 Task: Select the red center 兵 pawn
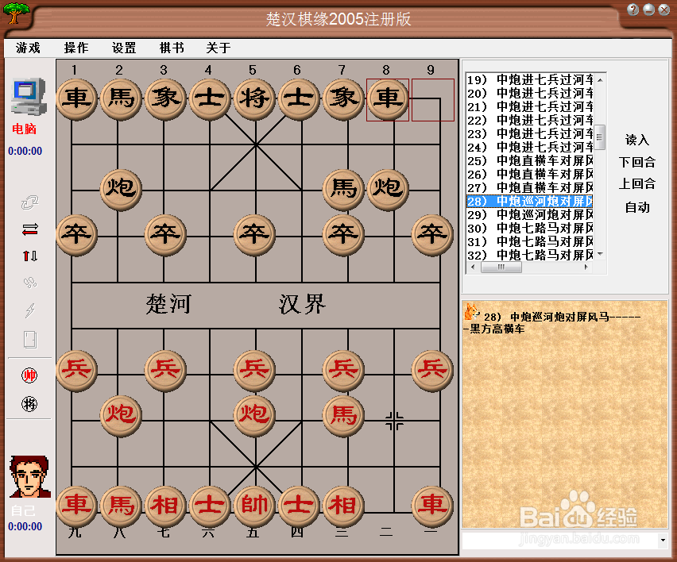(255, 371)
